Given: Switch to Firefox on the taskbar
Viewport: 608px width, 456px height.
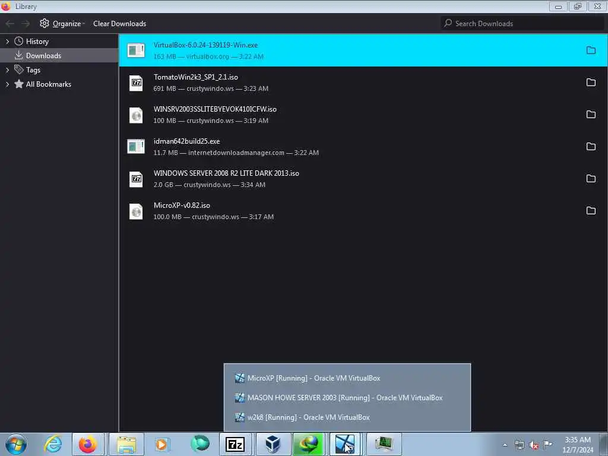Looking at the screenshot, I should click(x=88, y=444).
